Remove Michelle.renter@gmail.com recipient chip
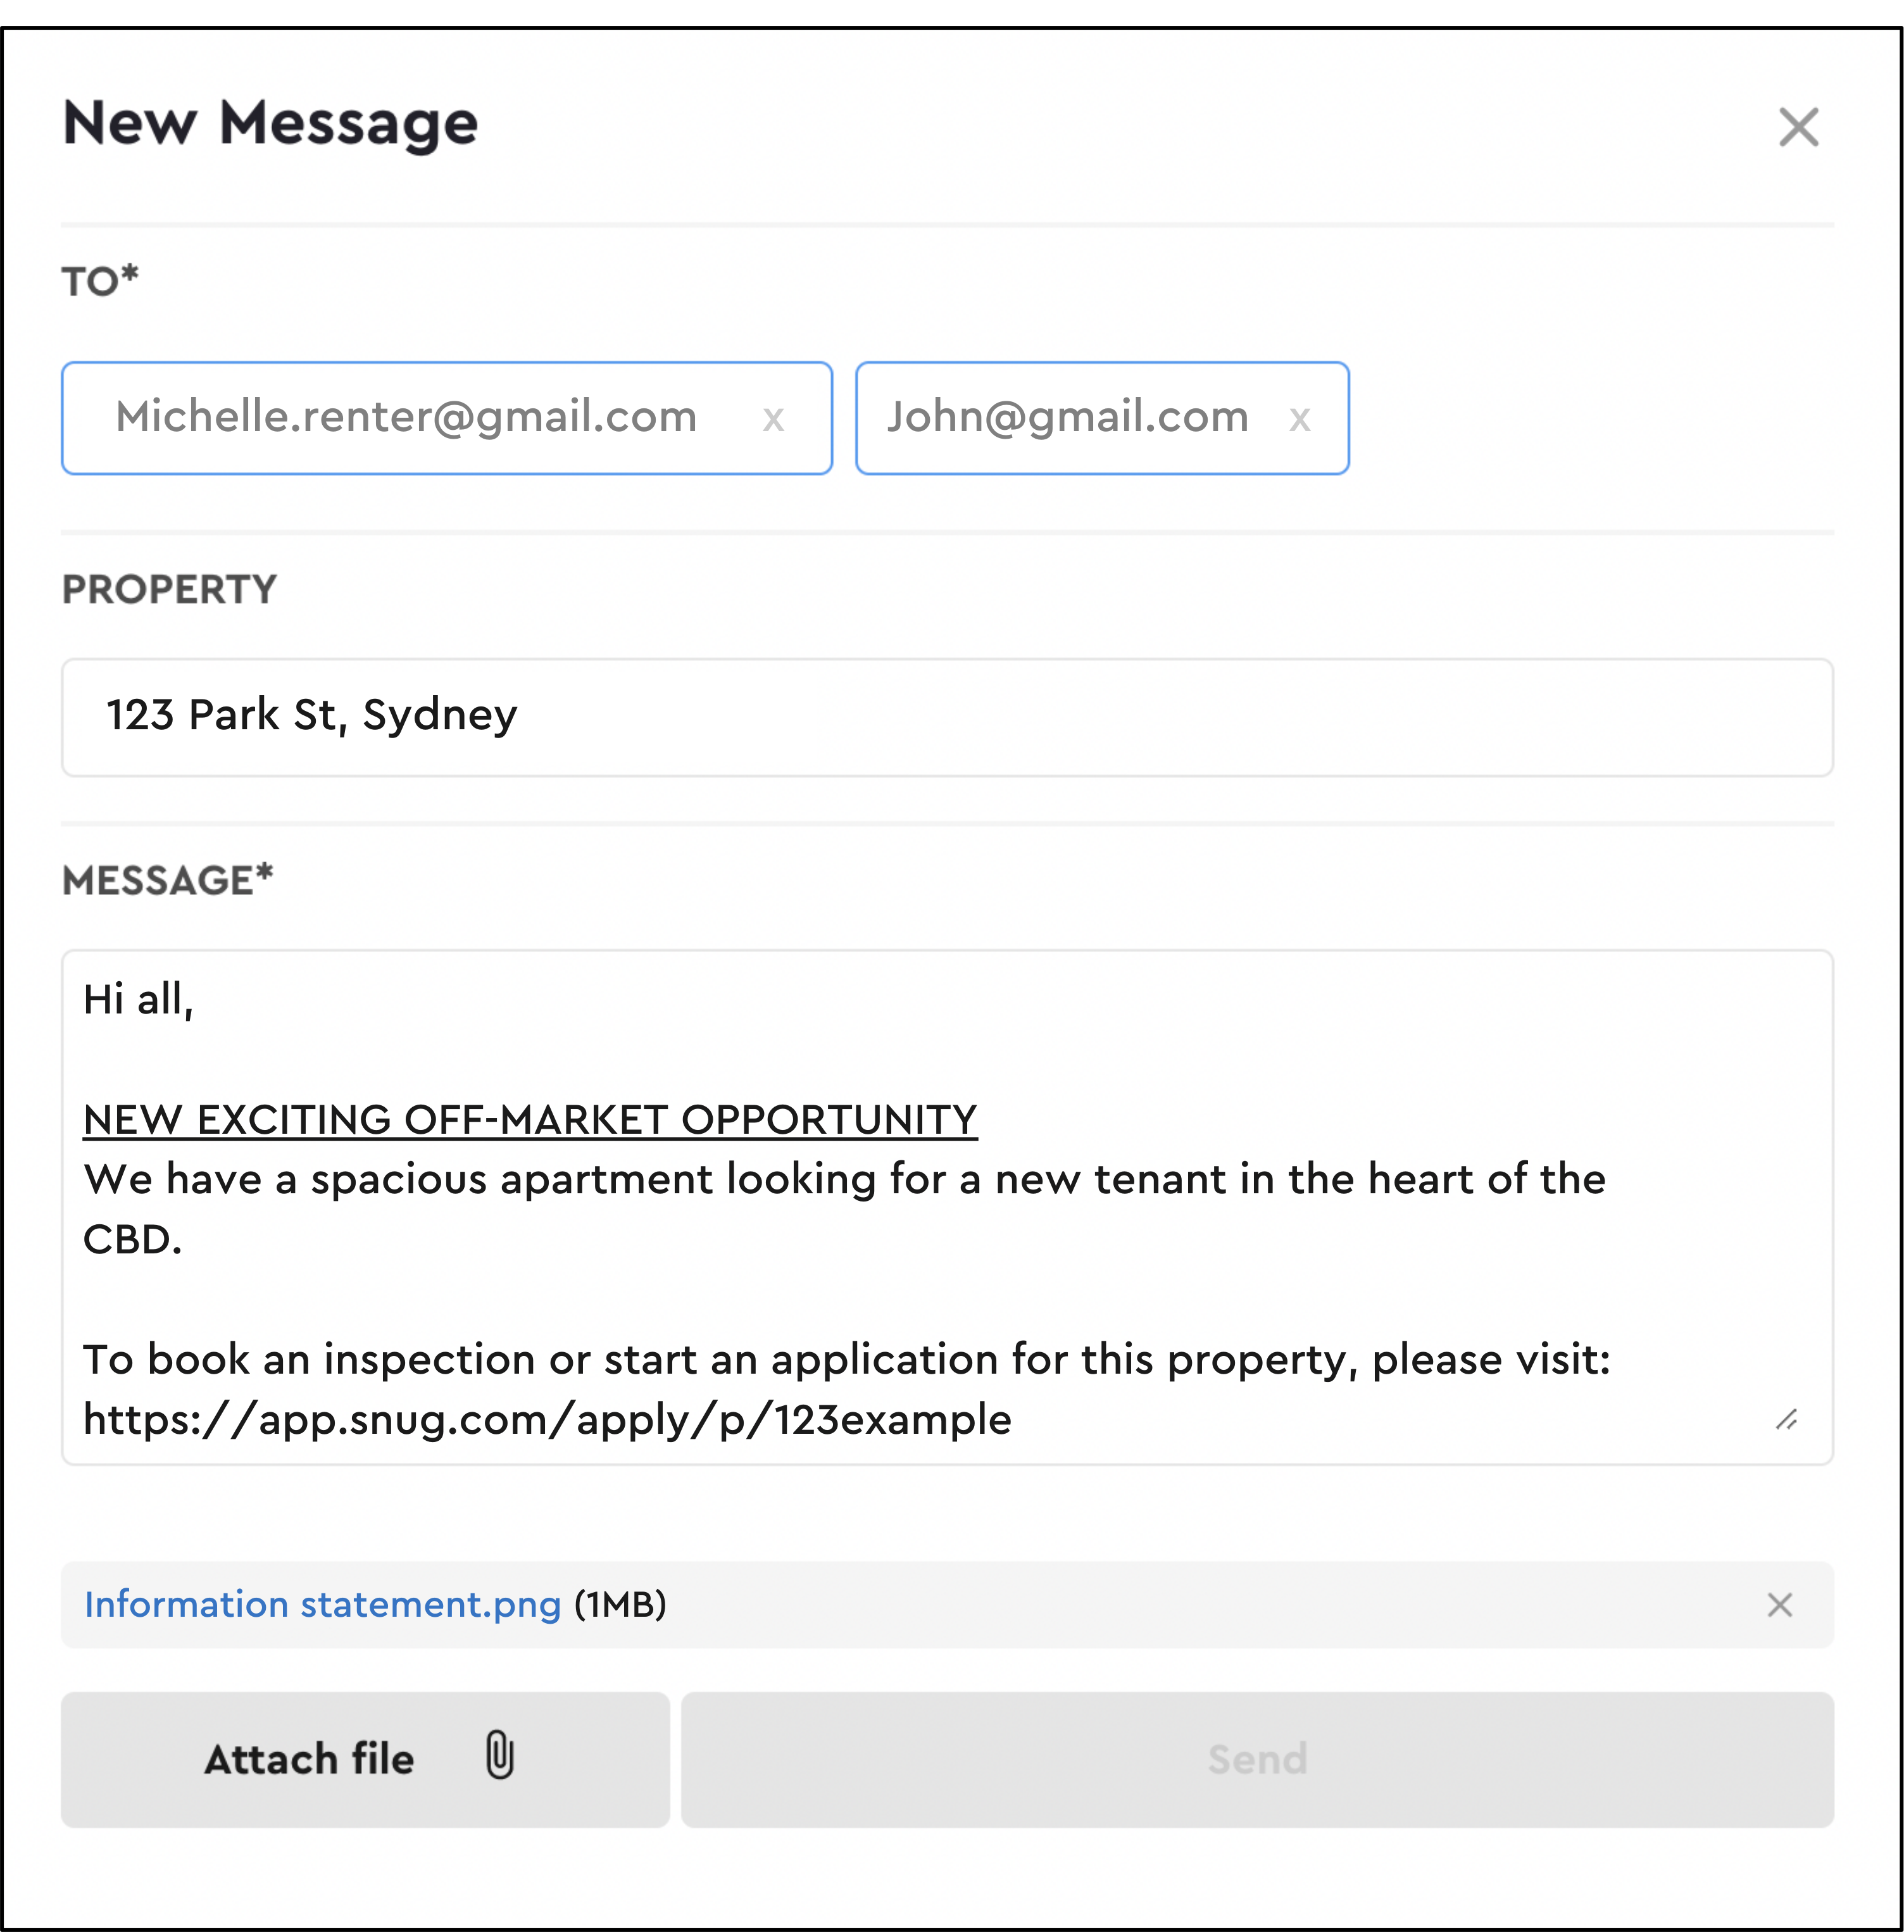This screenshot has width=1904, height=1932. tap(773, 419)
